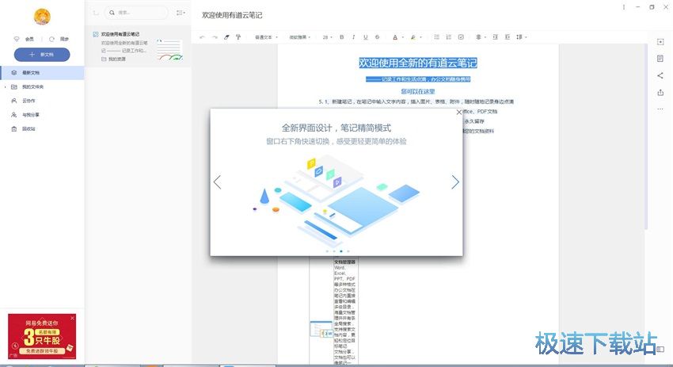Toggle the simplified-mode icon at bottom right
This screenshot has height=367, width=673.
click(x=660, y=350)
